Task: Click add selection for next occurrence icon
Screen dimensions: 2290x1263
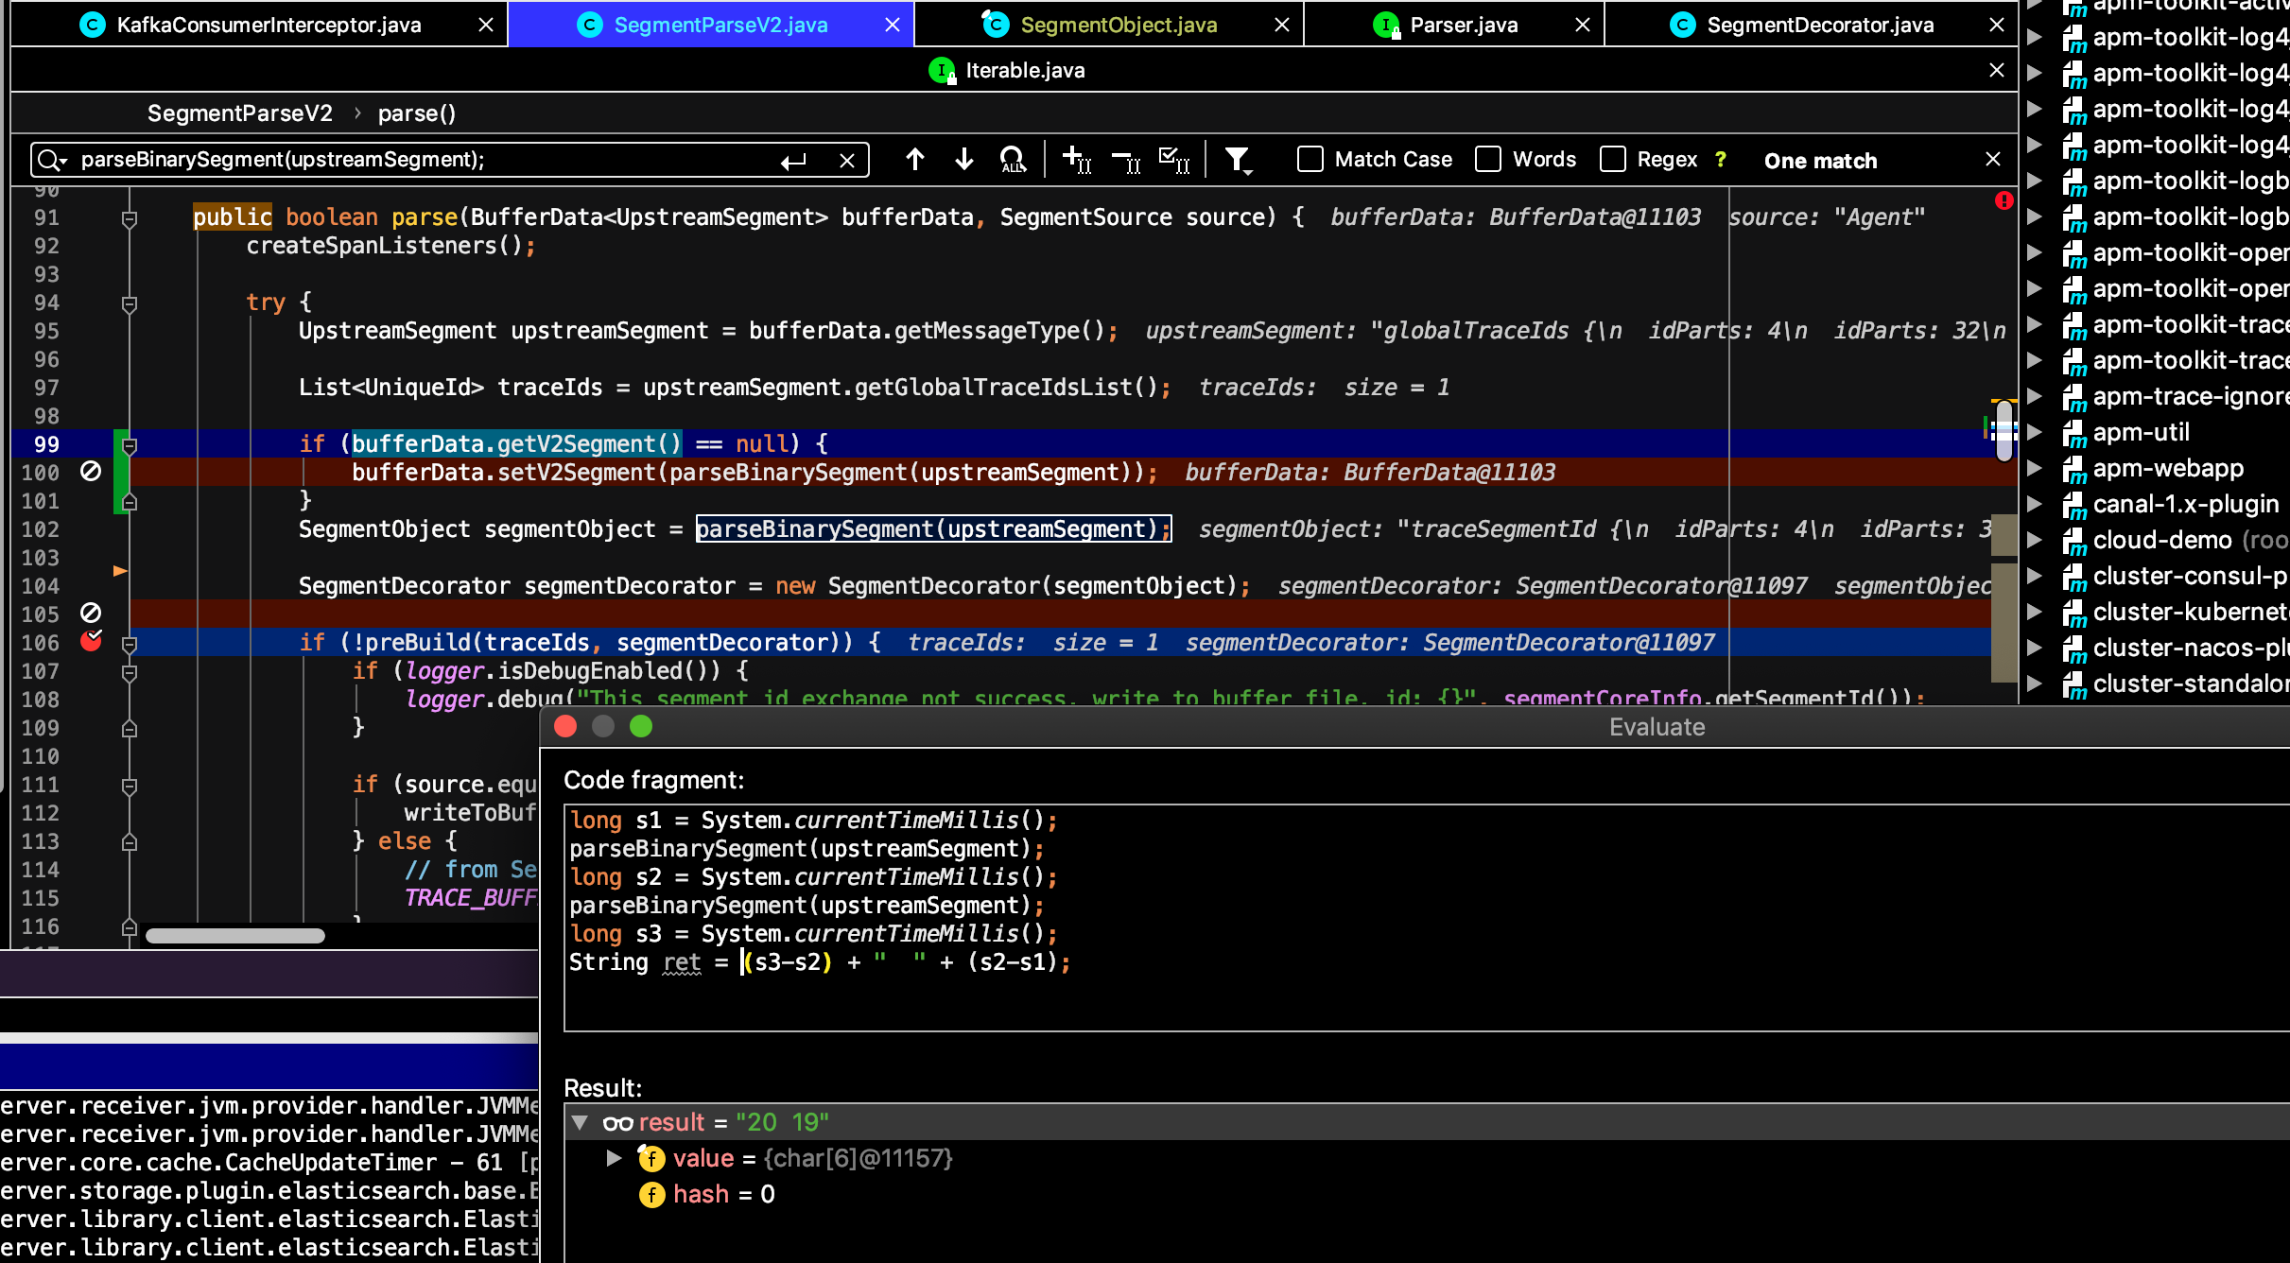Action: pyautogui.click(x=1076, y=160)
